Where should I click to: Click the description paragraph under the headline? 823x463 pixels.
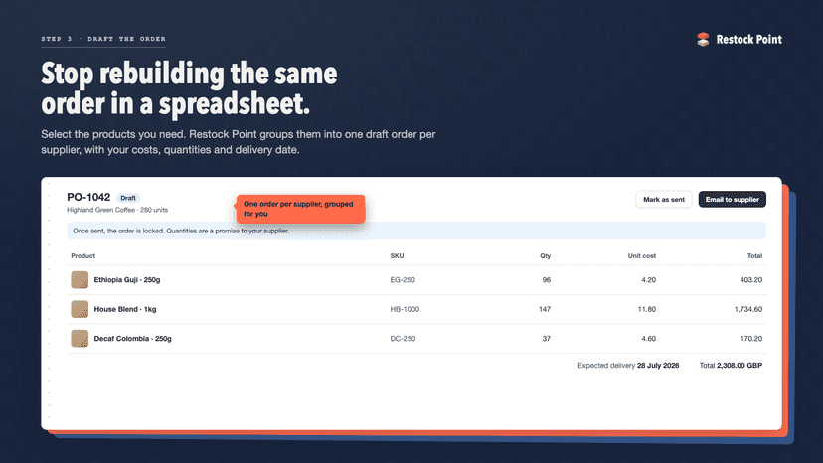coord(239,142)
